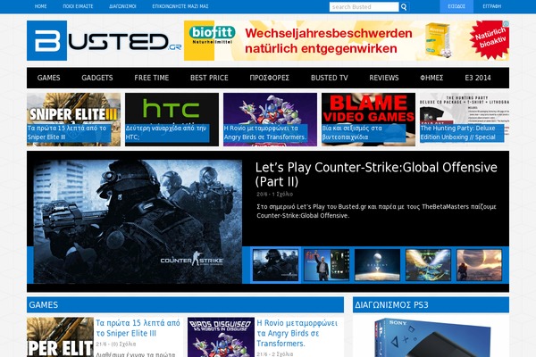
Task: Open Sniper Elite III featured thumbnail
Action: point(74,120)
